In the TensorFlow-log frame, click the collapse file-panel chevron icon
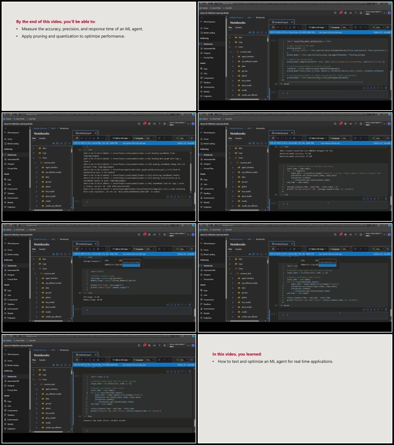 click(x=69, y=143)
